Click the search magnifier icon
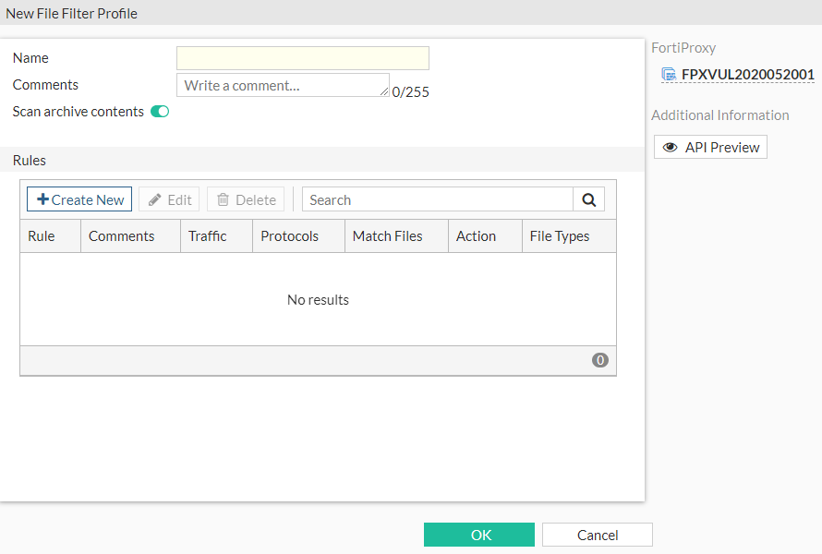The height and width of the screenshot is (554, 822). click(588, 199)
